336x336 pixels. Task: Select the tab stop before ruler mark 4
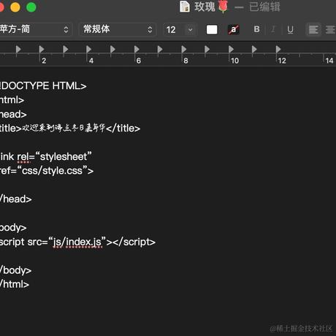(x=88, y=50)
